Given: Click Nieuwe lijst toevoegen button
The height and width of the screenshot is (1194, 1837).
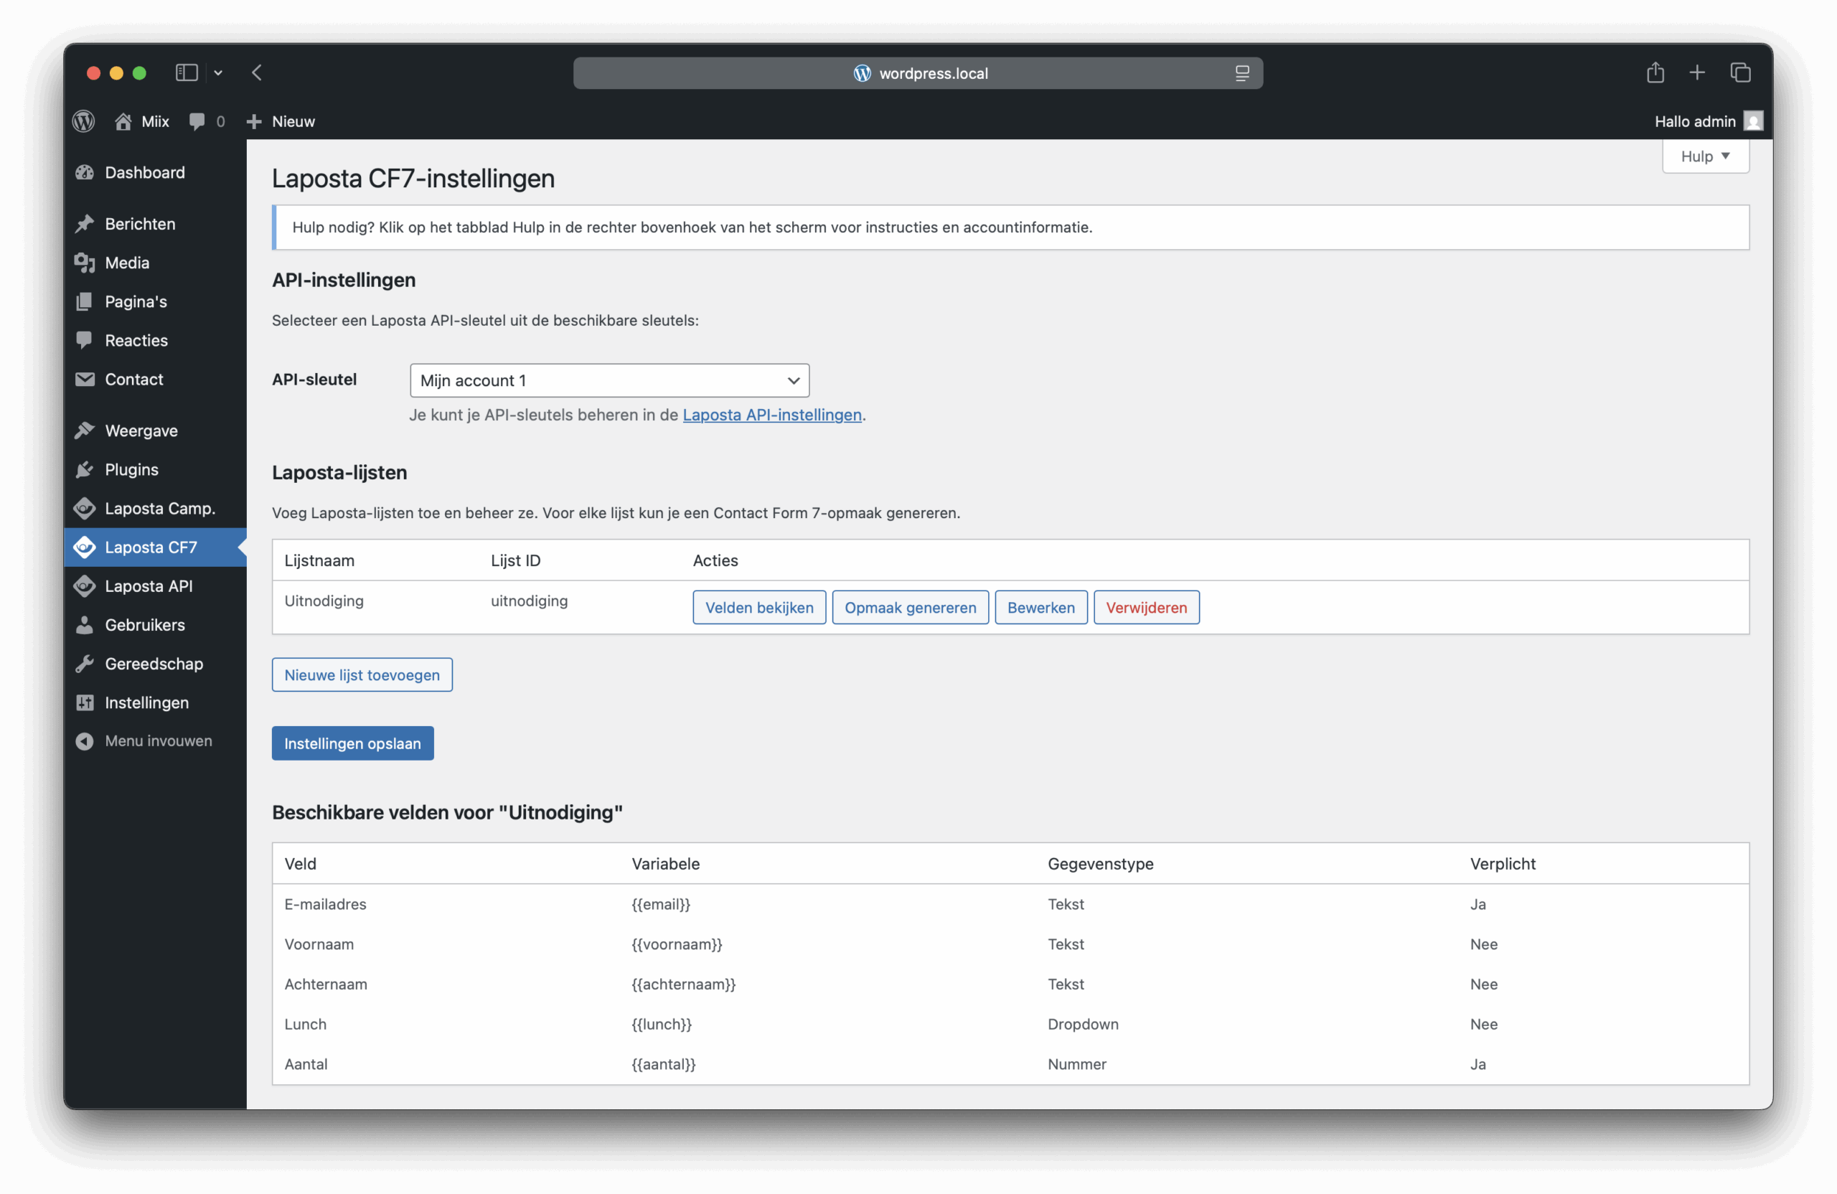Looking at the screenshot, I should pyautogui.click(x=362, y=674).
